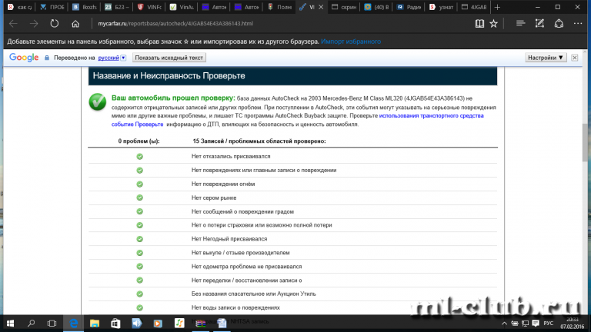Open Edge's More actions ellipsis menu
The height and width of the screenshot is (332, 591).
[579, 23]
